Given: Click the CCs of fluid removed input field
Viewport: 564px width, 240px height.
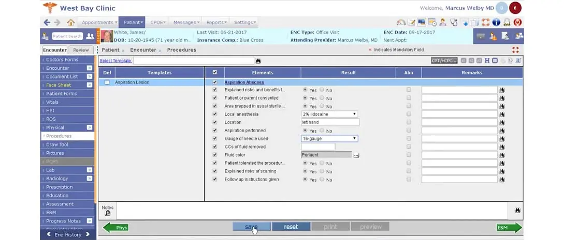Looking at the screenshot, I should point(318,147).
